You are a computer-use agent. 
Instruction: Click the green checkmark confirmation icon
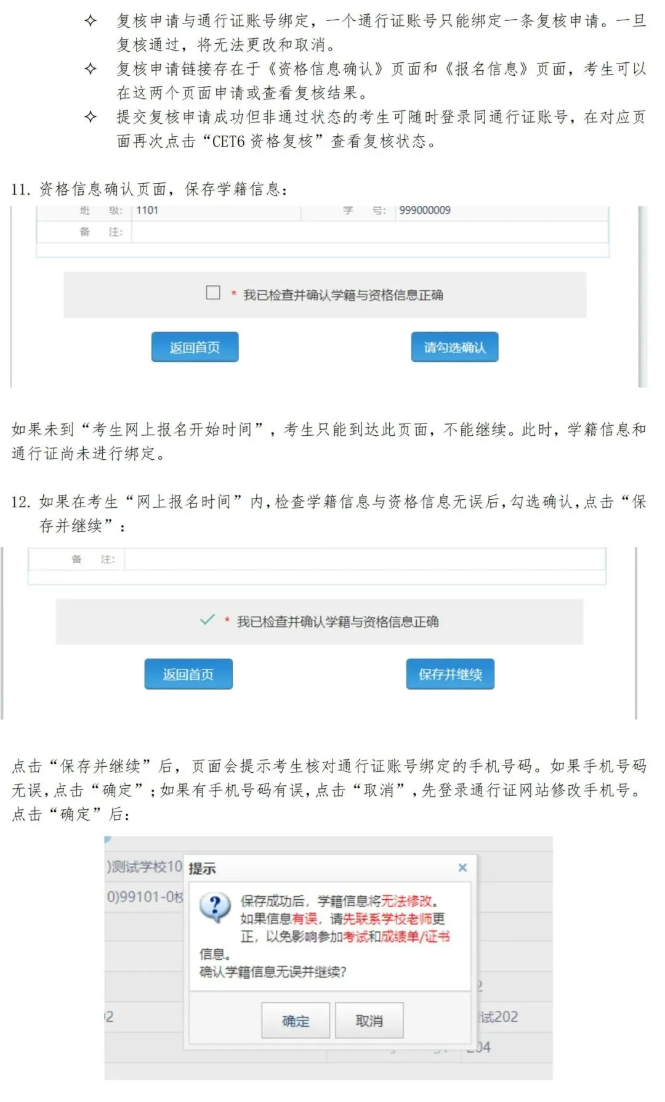coord(208,619)
